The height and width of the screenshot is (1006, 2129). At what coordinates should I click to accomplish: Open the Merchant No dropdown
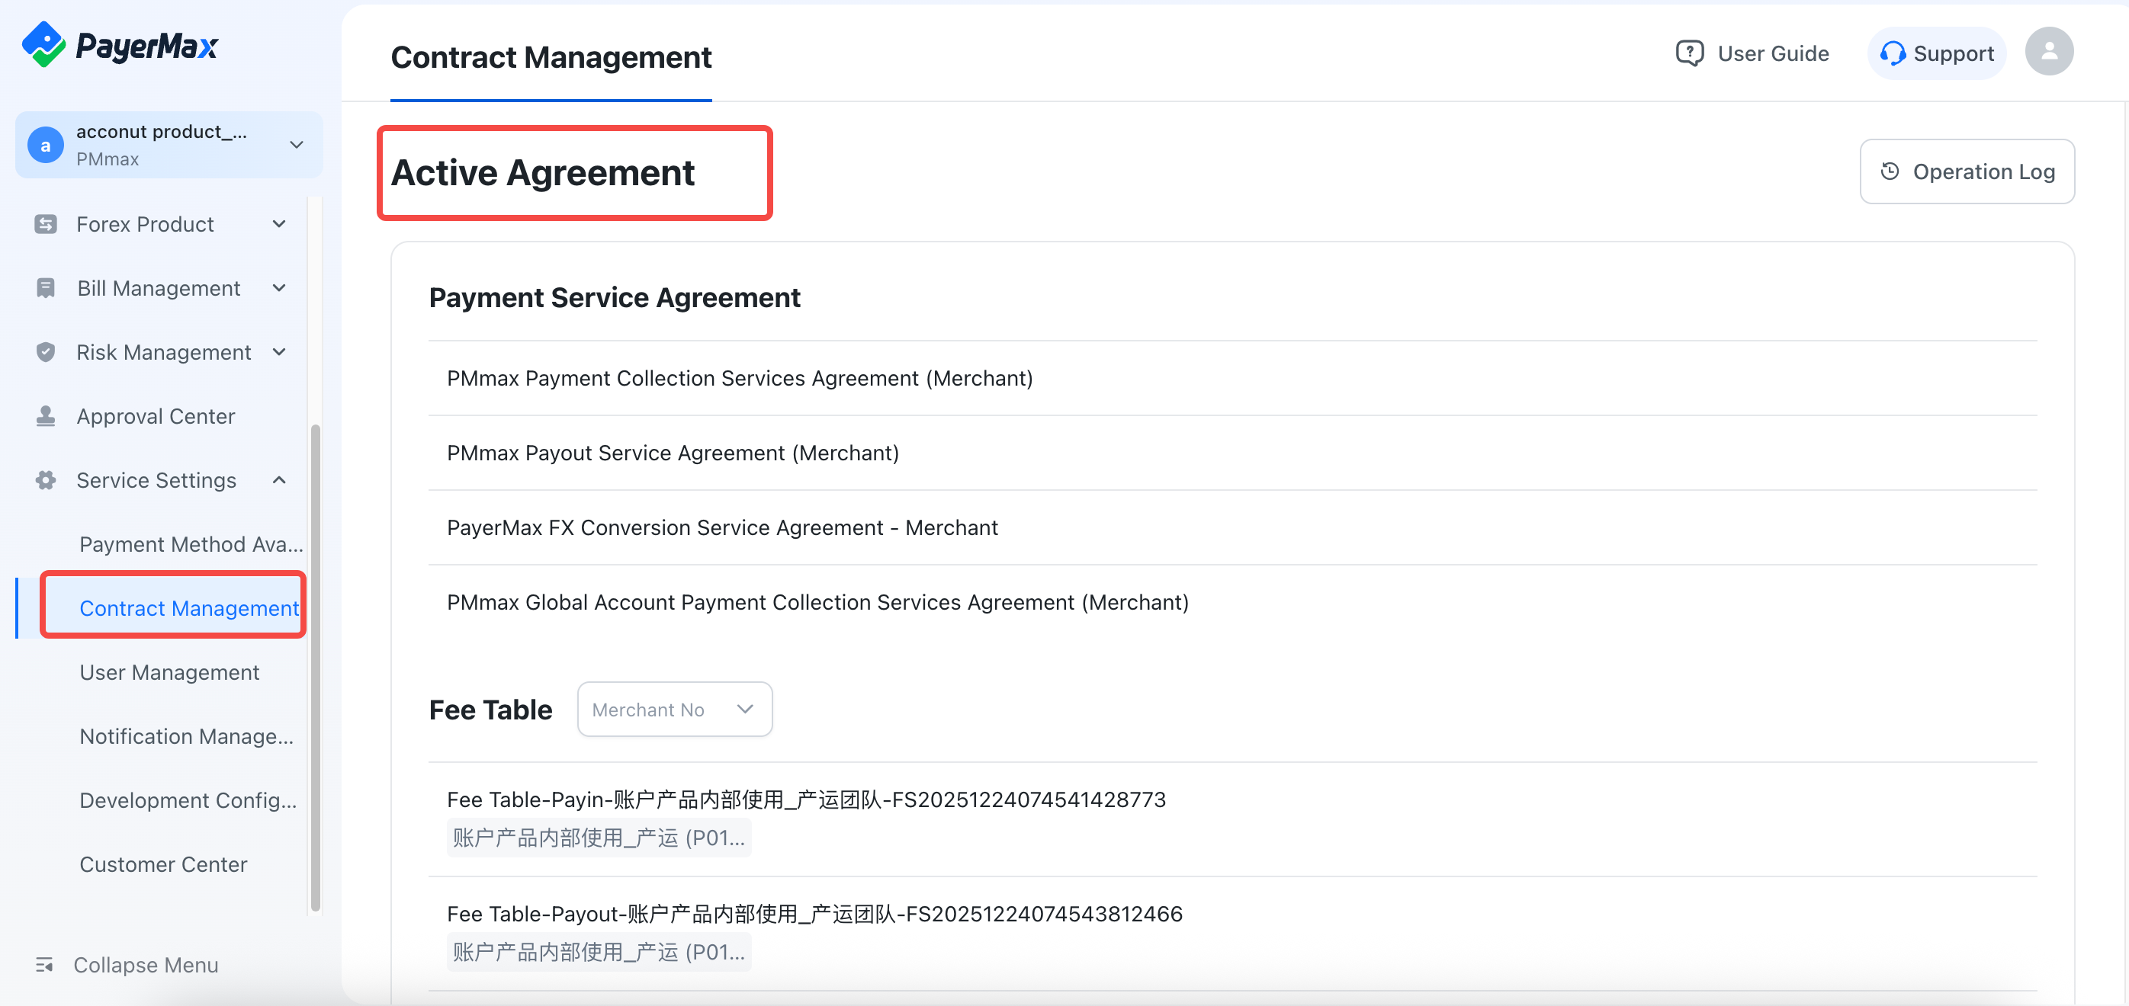click(x=674, y=710)
